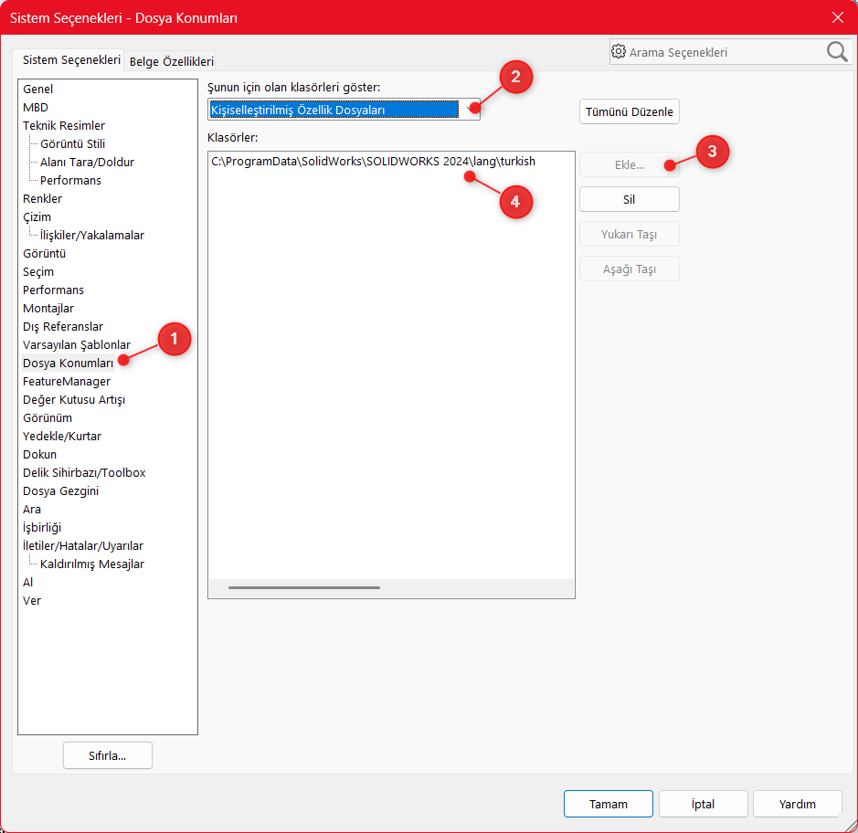Viewport: 858px width, 833px height.
Task: Click the Sil button
Action: (630, 200)
